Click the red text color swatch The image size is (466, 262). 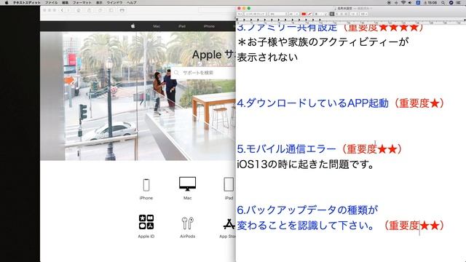304,14
